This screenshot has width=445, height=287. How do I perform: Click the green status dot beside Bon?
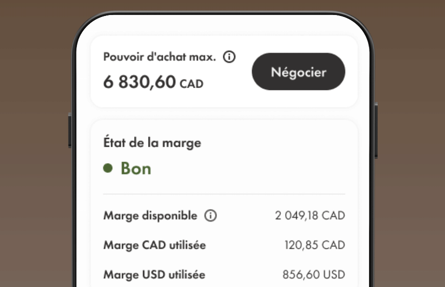point(108,168)
